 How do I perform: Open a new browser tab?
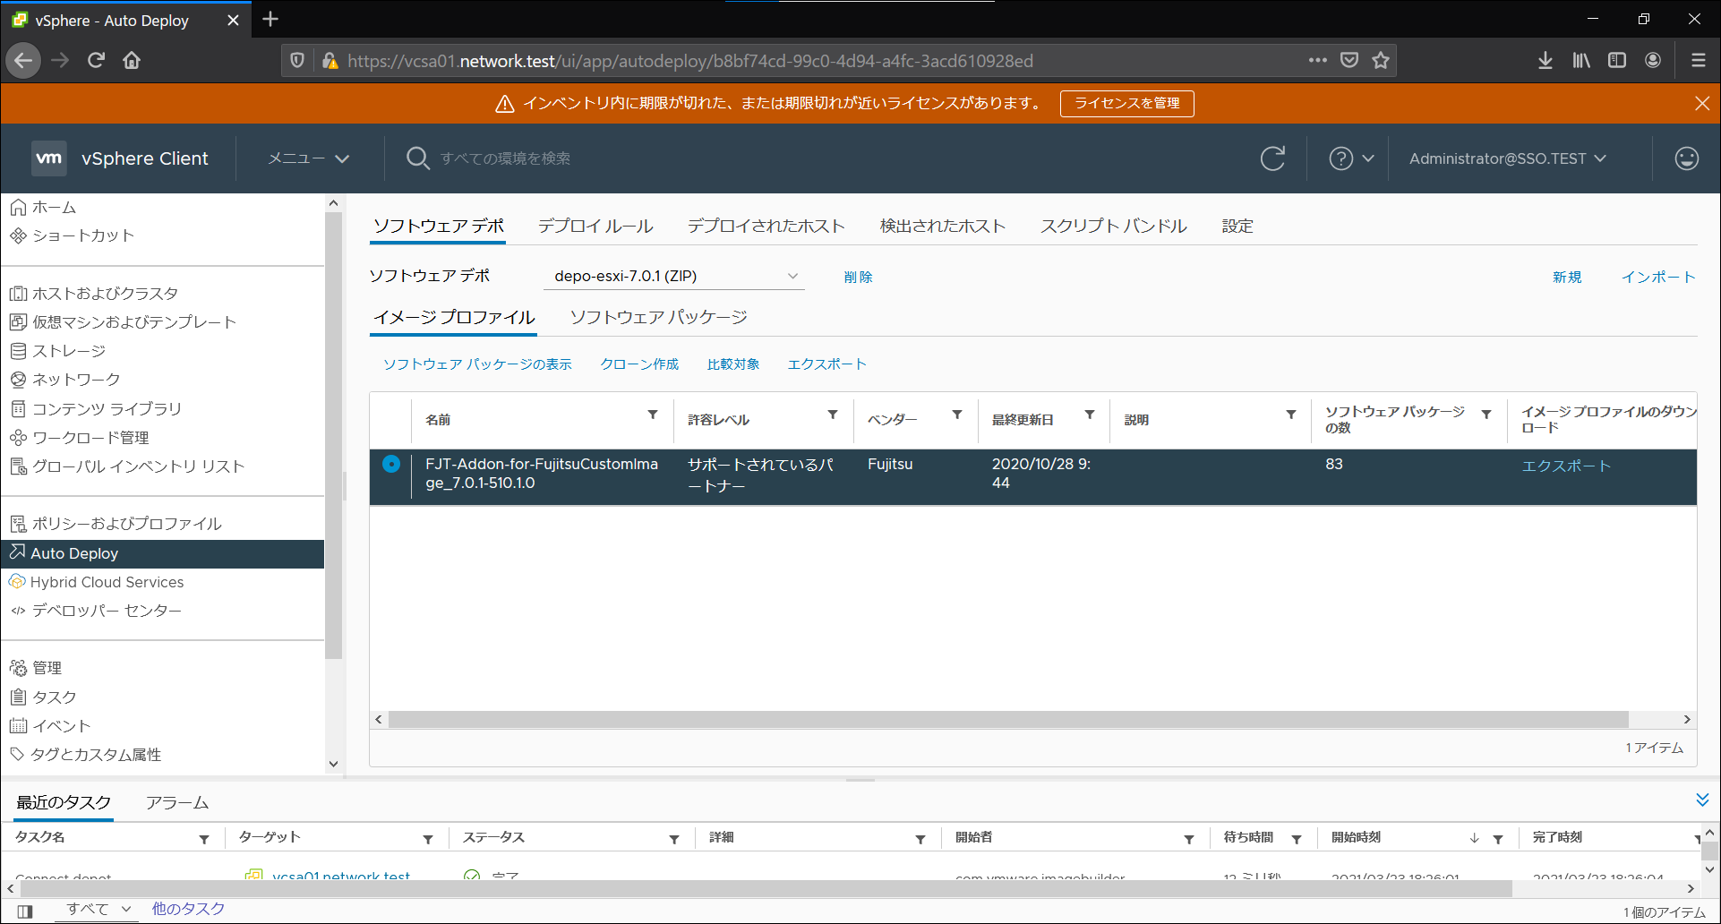(270, 19)
